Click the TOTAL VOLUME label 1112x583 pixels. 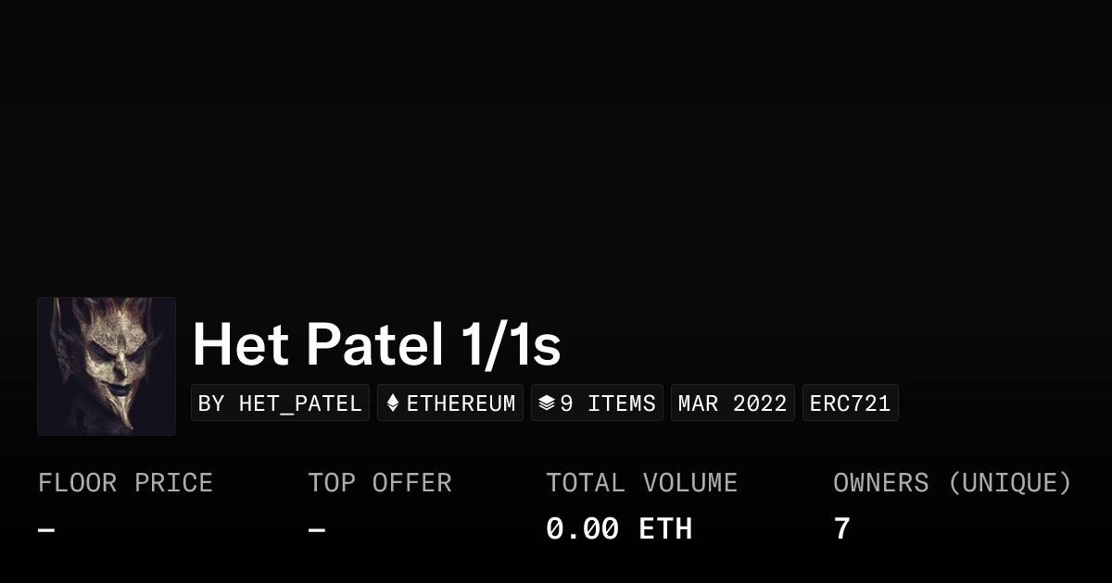(x=641, y=483)
